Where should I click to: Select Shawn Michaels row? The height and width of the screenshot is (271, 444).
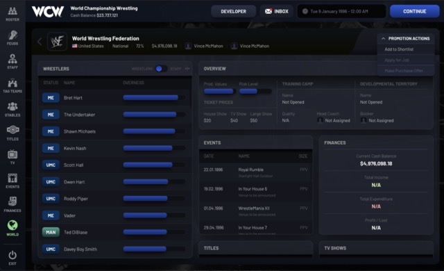click(115, 131)
